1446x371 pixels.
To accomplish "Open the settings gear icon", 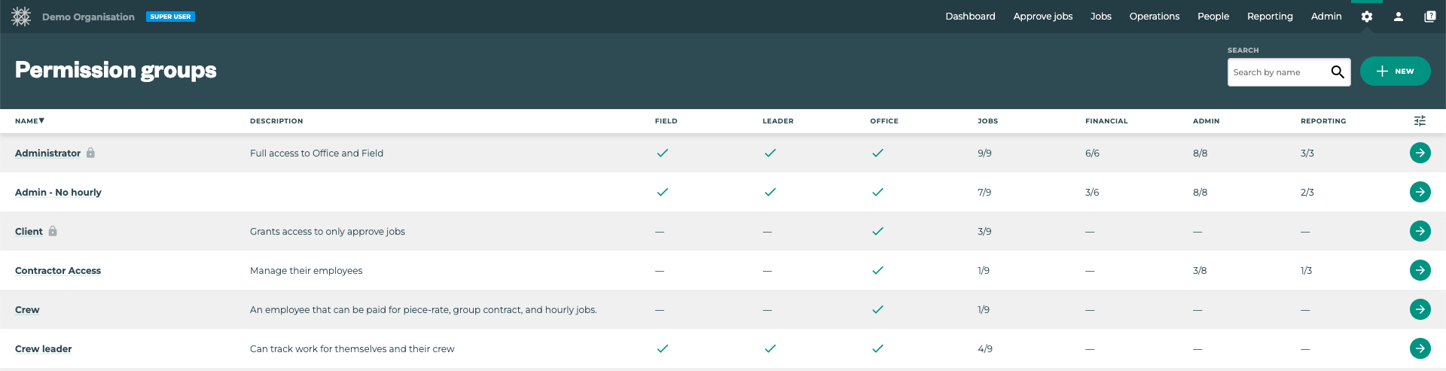I will point(1366,17).
